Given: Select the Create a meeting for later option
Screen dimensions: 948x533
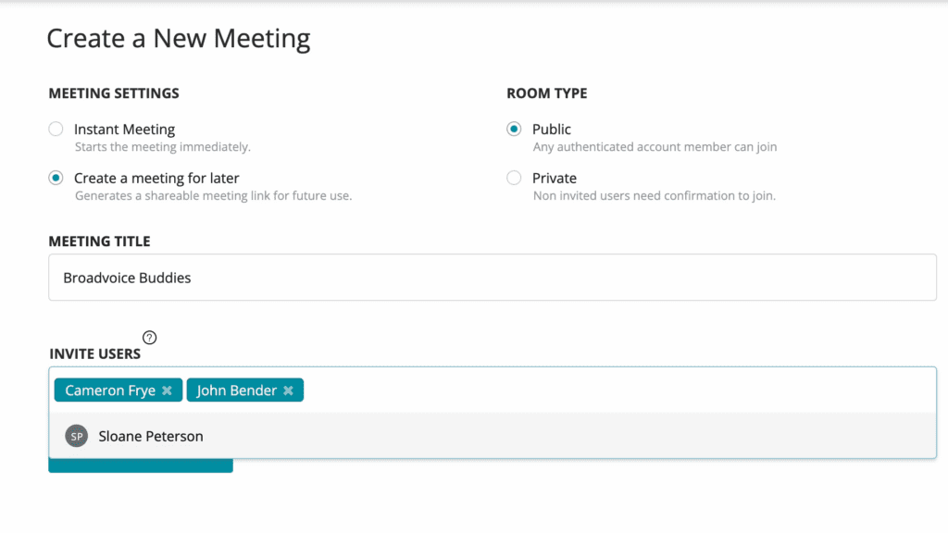Looking at the screenshot, I should (56, 178).
